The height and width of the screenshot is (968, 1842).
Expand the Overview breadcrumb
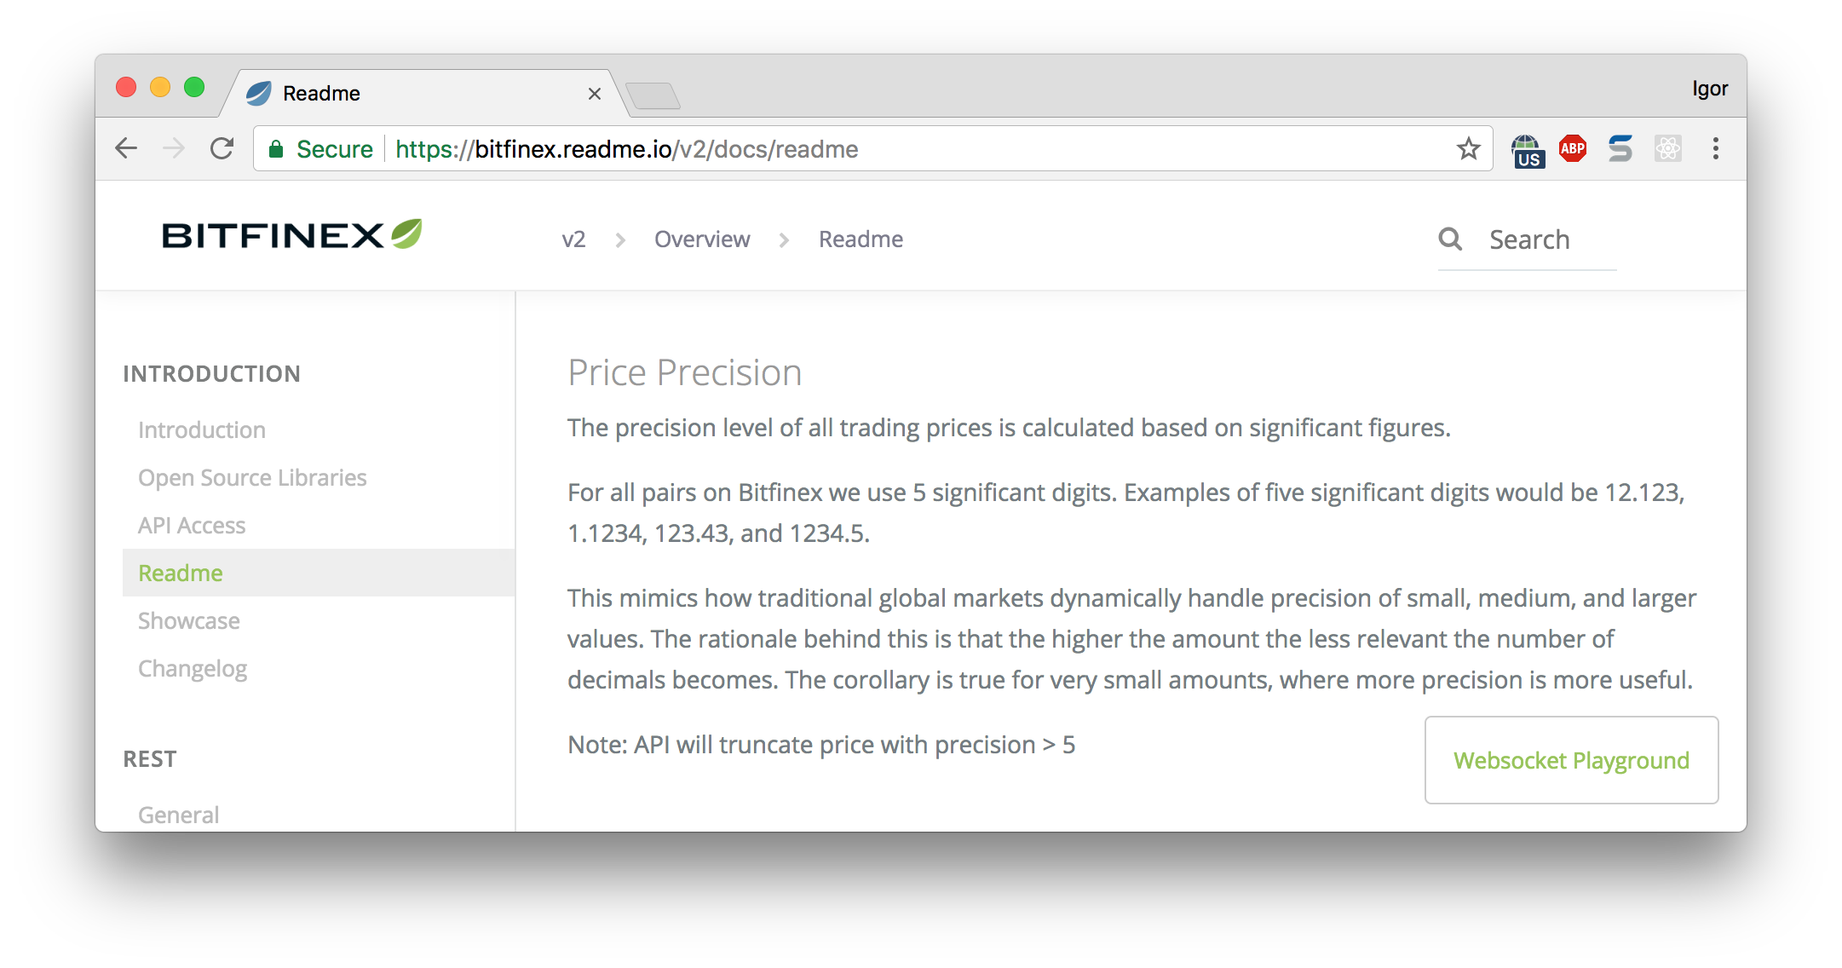702,239
